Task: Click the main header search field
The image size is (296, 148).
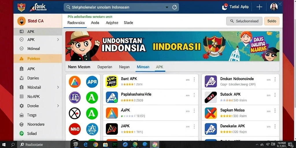Action: [121, 7]
